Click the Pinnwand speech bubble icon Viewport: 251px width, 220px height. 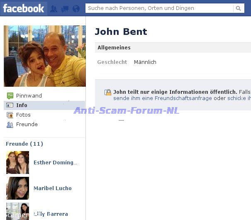pyautogui.click(x=10, y=96)
